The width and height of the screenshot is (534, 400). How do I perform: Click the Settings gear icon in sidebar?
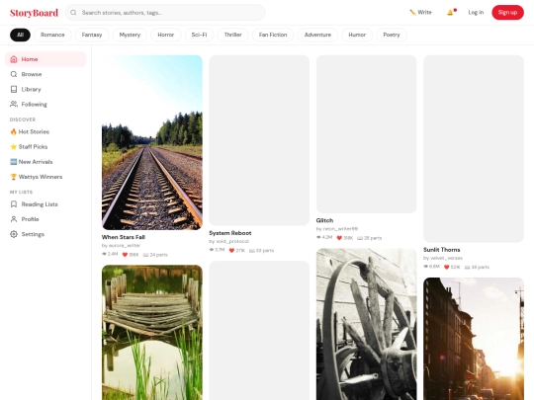(14, 234)
